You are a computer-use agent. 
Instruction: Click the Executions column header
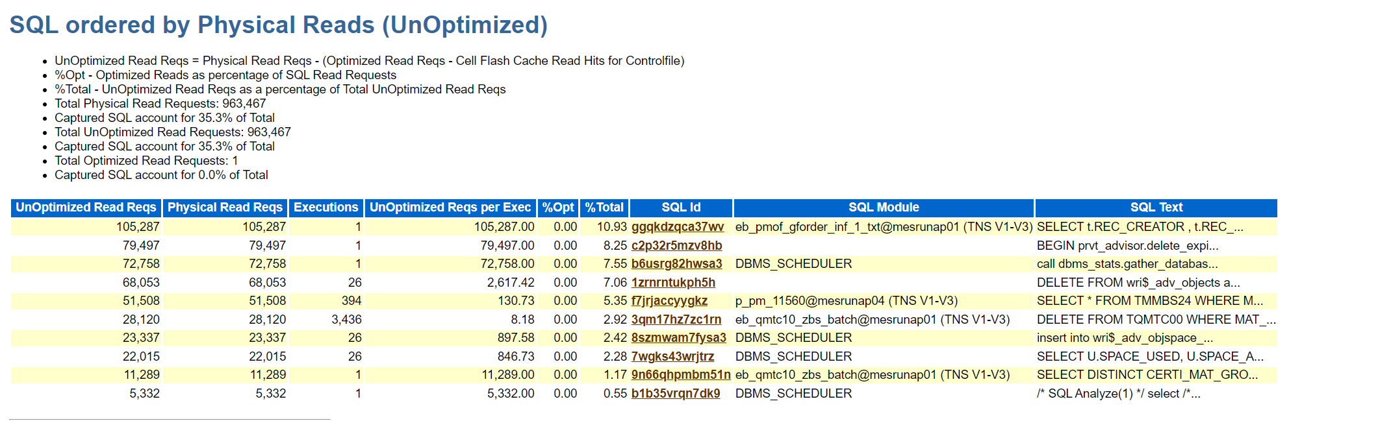(x=325, y=208)
